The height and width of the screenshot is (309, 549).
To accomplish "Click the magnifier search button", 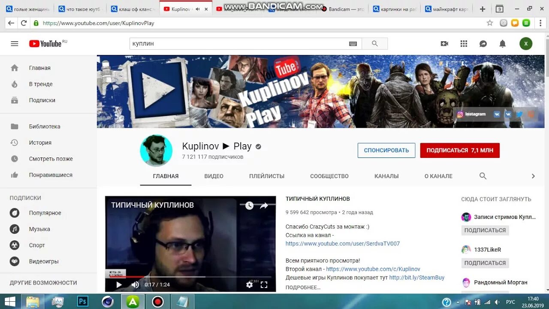I will pyautogui.click(x=375, y=43).
